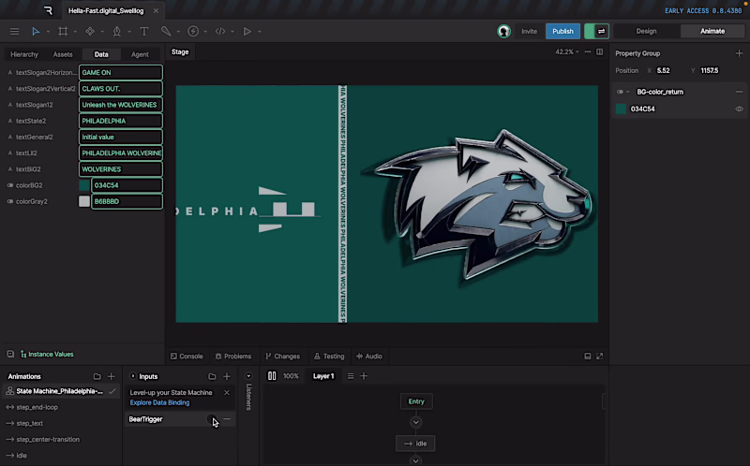Select the code scripting tool
This screenshot has height=466, width=750.
pos(220,32)
